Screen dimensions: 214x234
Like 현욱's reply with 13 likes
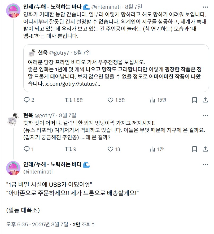(111, 149)
